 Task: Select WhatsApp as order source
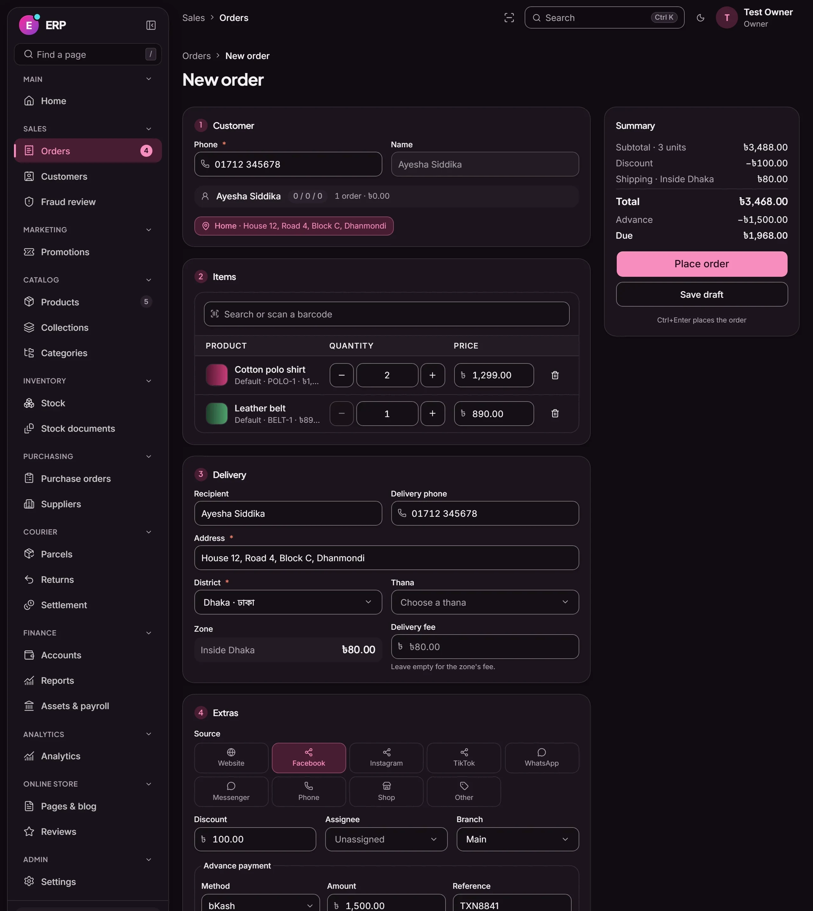click(x=542, y=758)
